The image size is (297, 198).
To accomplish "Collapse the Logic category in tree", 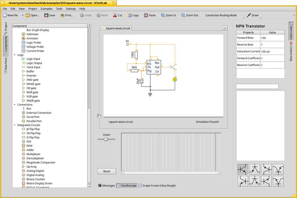I will pyautogui.click(x=14, y=55).
